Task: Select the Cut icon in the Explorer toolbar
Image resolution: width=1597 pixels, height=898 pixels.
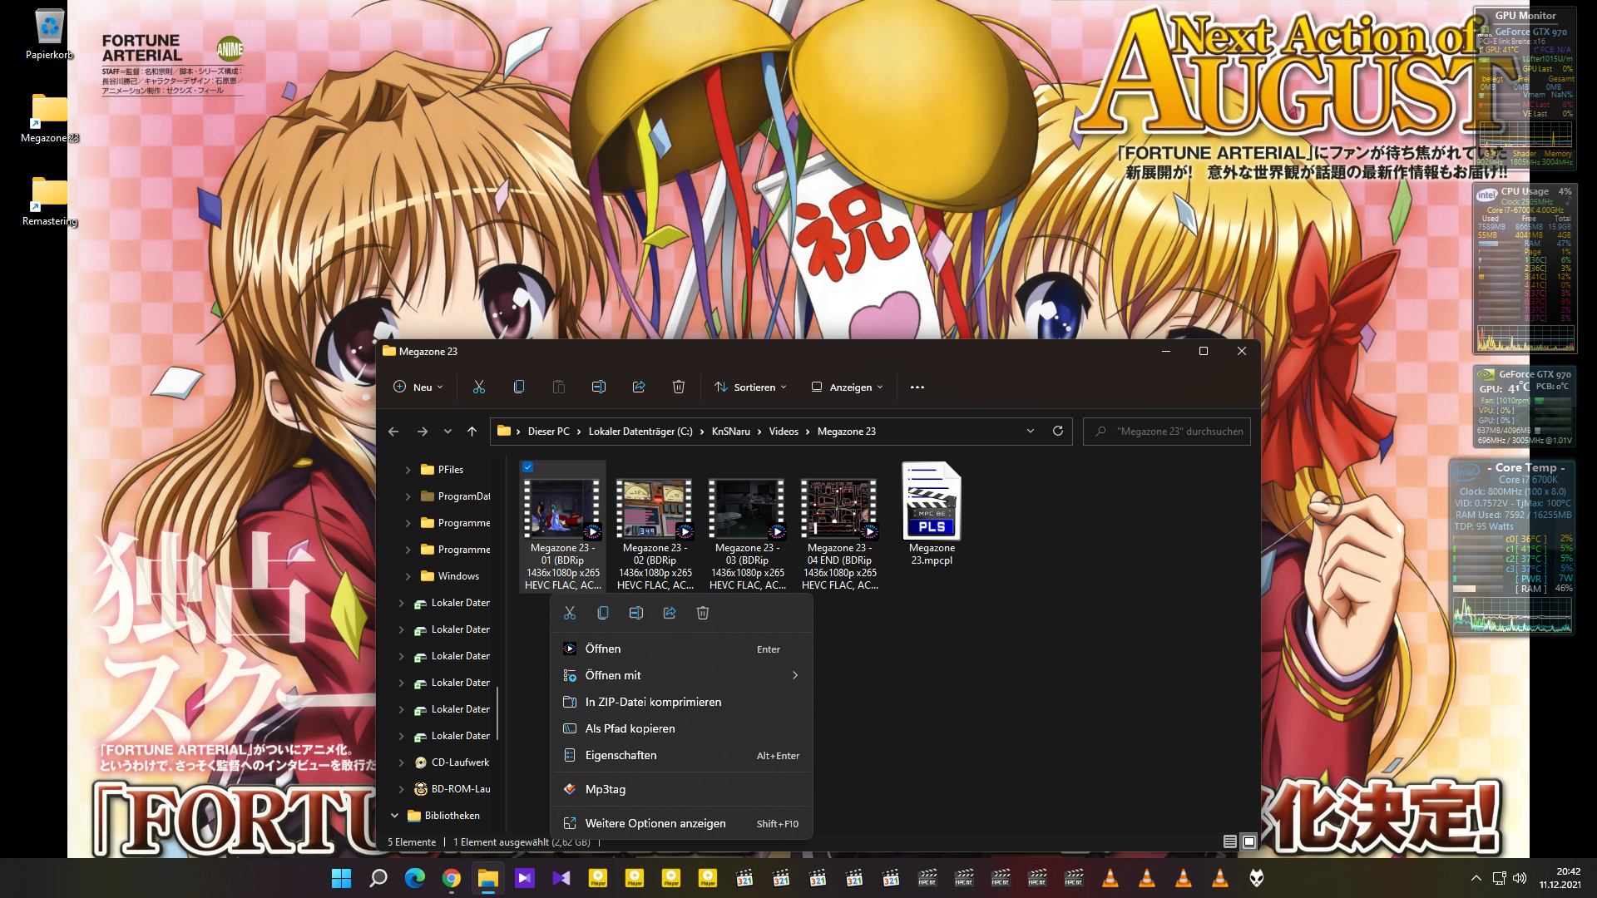Action: click(478, 387)
